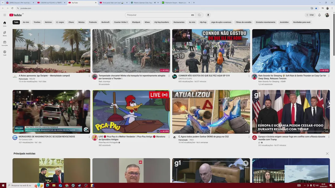Open Rain Sounds For Sleeping - ASMR channel
This screenshot has height=188, width=335.
(x=272, y=81)
